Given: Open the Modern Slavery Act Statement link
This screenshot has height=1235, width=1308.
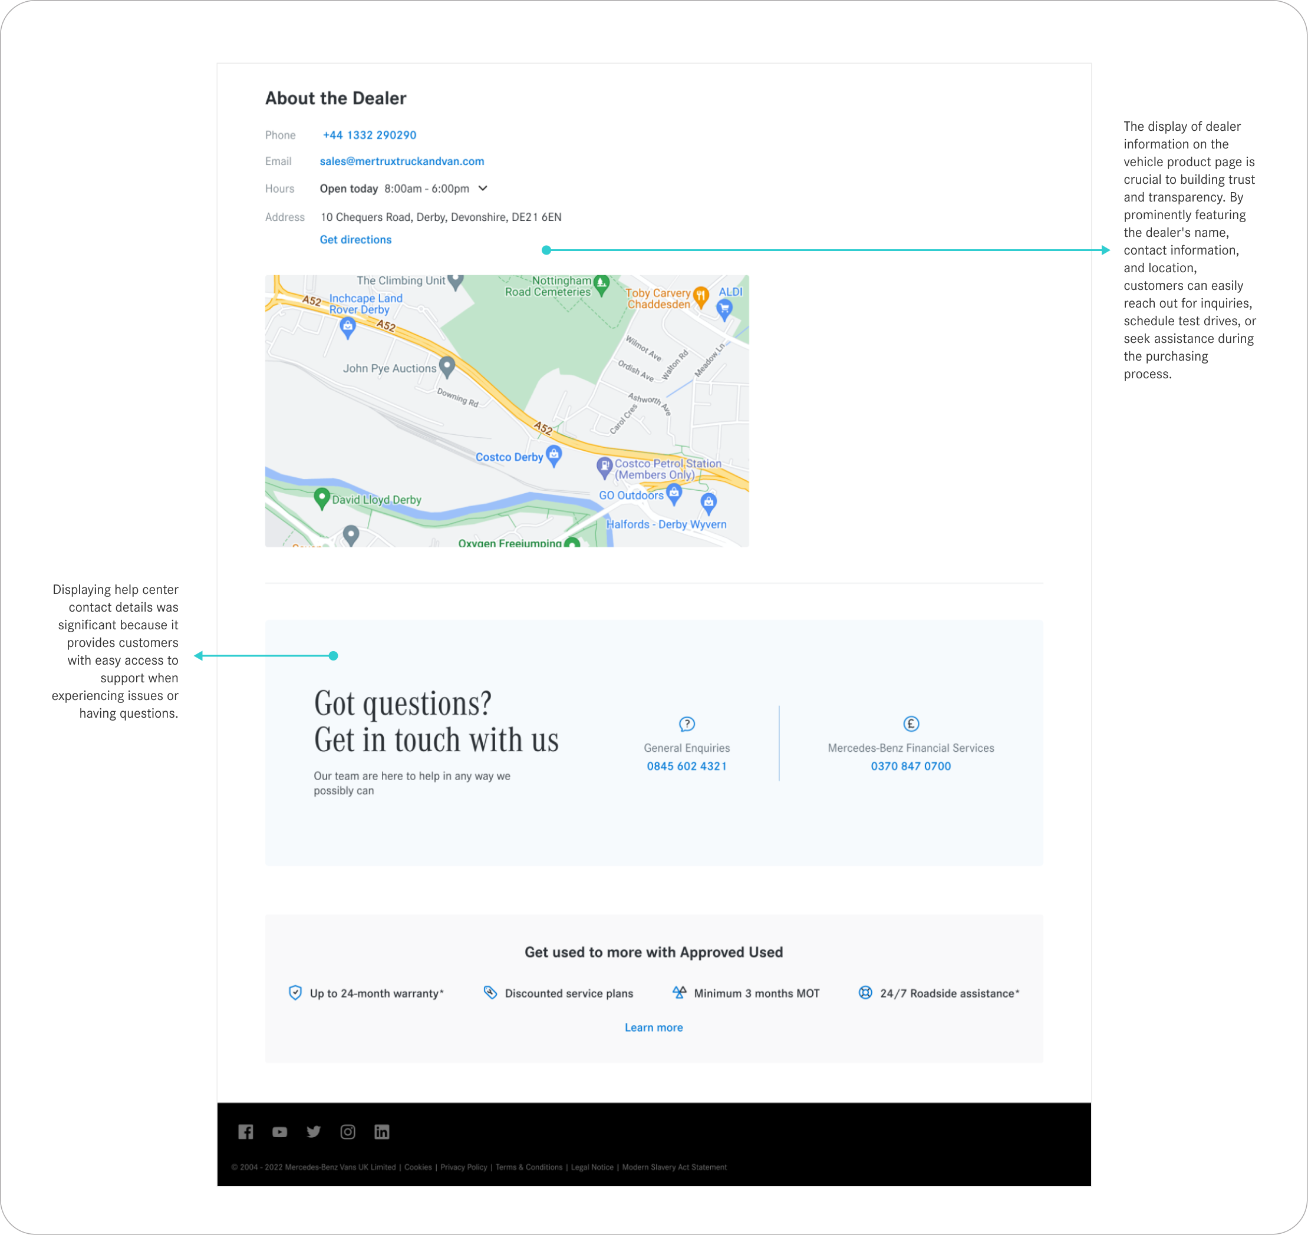Looking at the screenshot, I should click(x=674, y=1167).
